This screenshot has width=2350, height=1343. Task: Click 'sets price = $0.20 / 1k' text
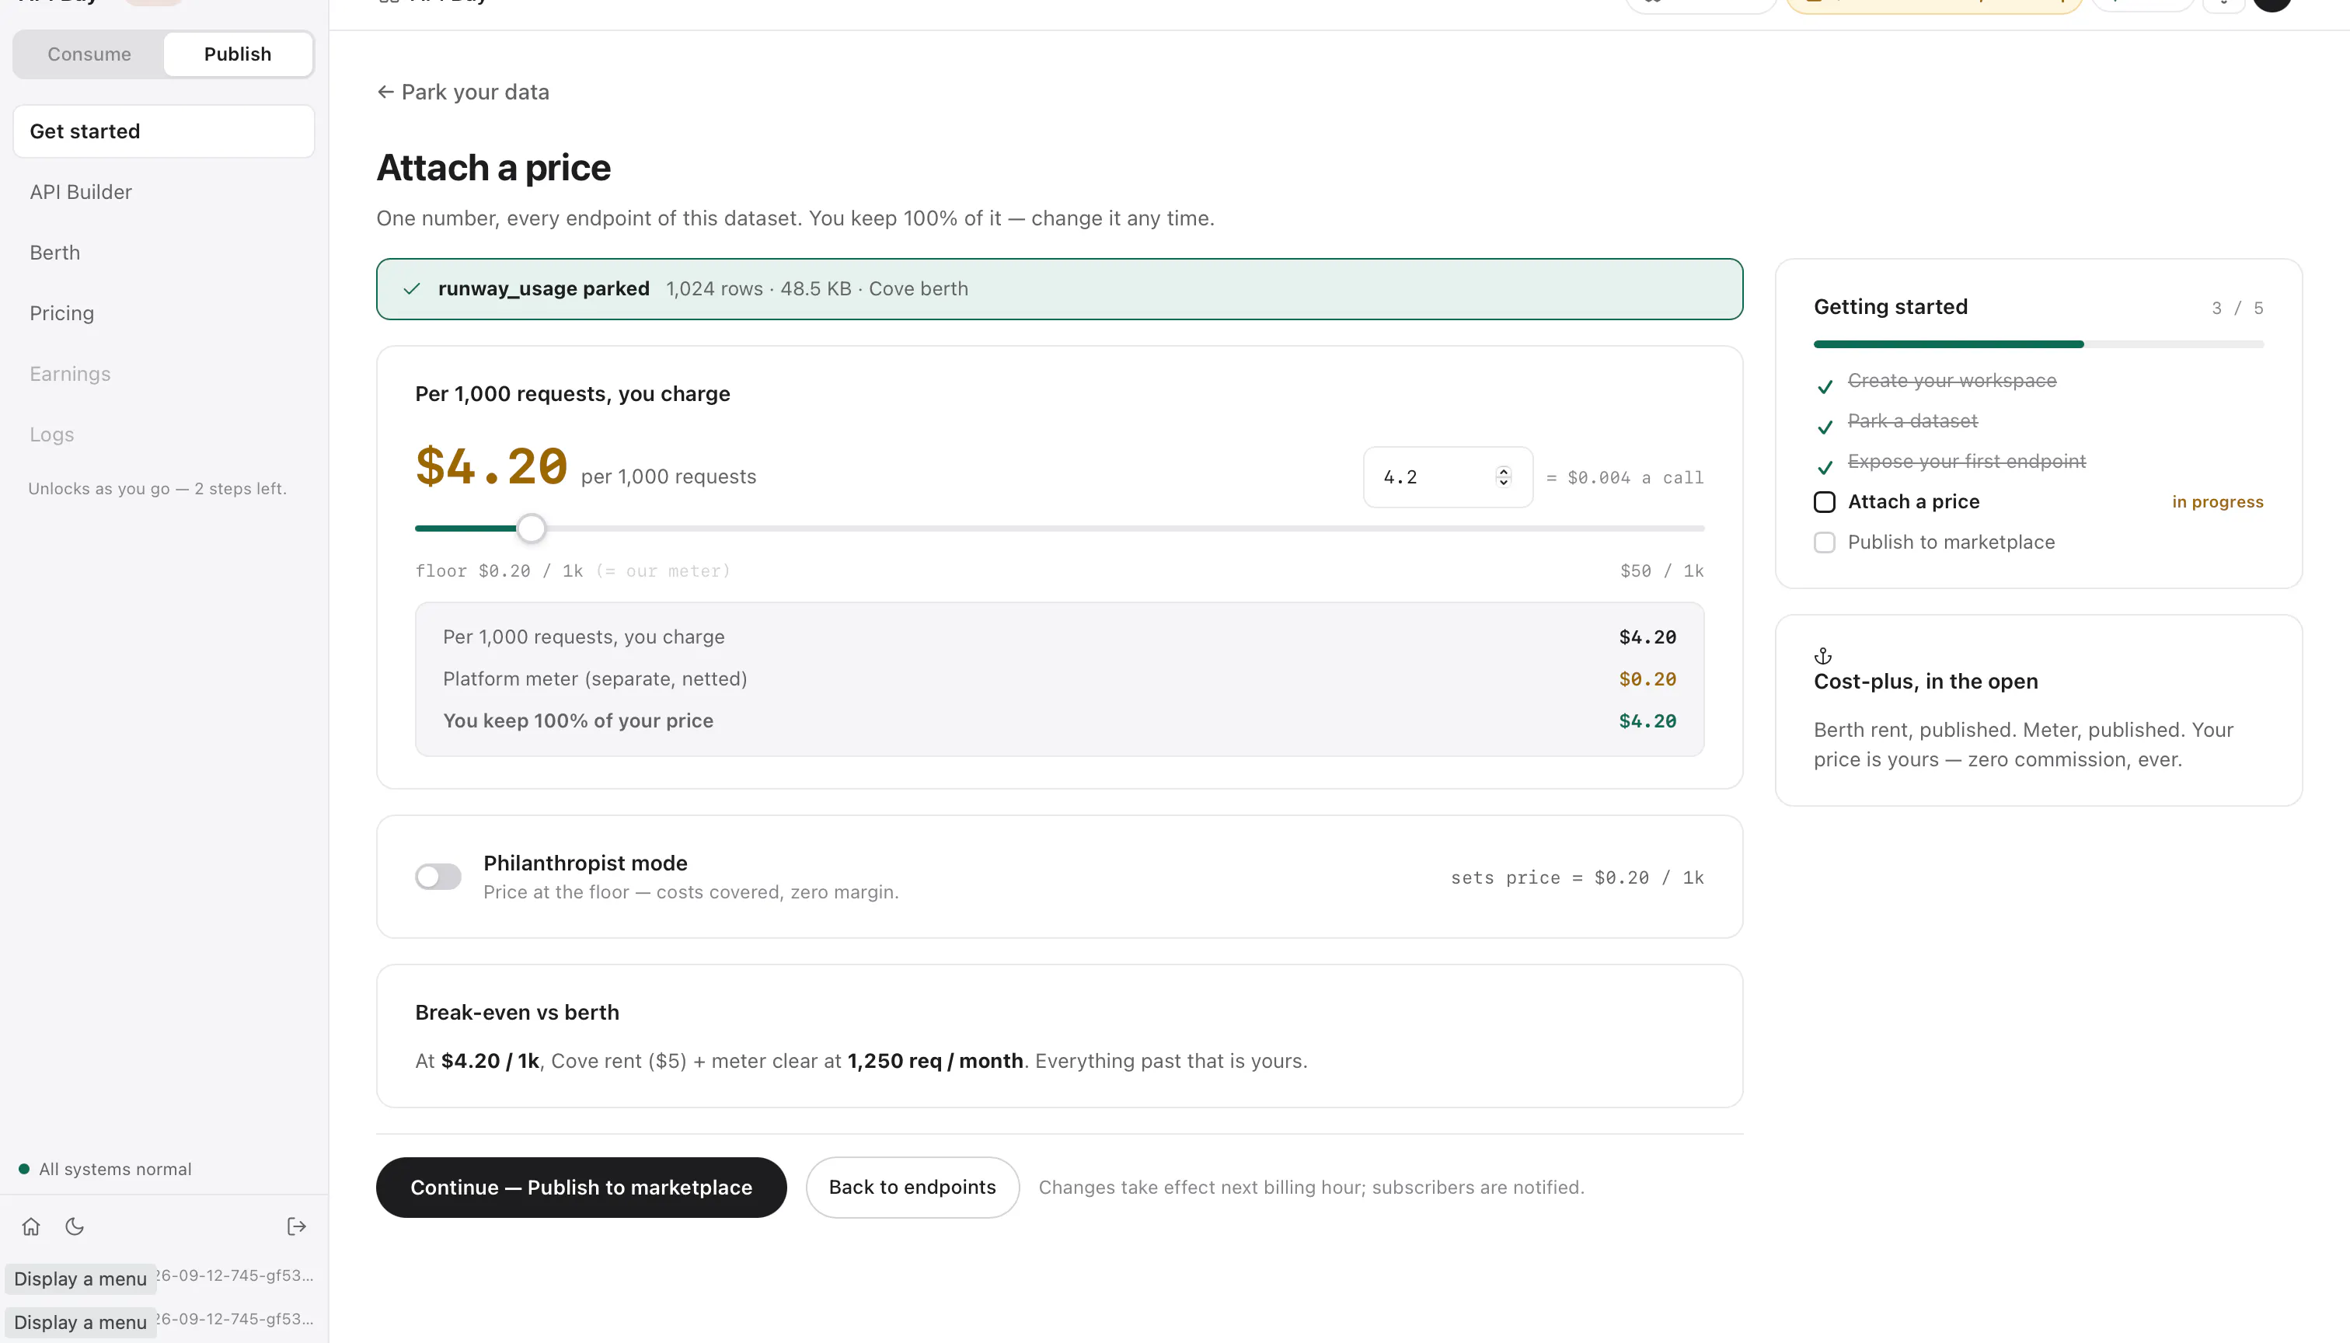[1577, 877]
